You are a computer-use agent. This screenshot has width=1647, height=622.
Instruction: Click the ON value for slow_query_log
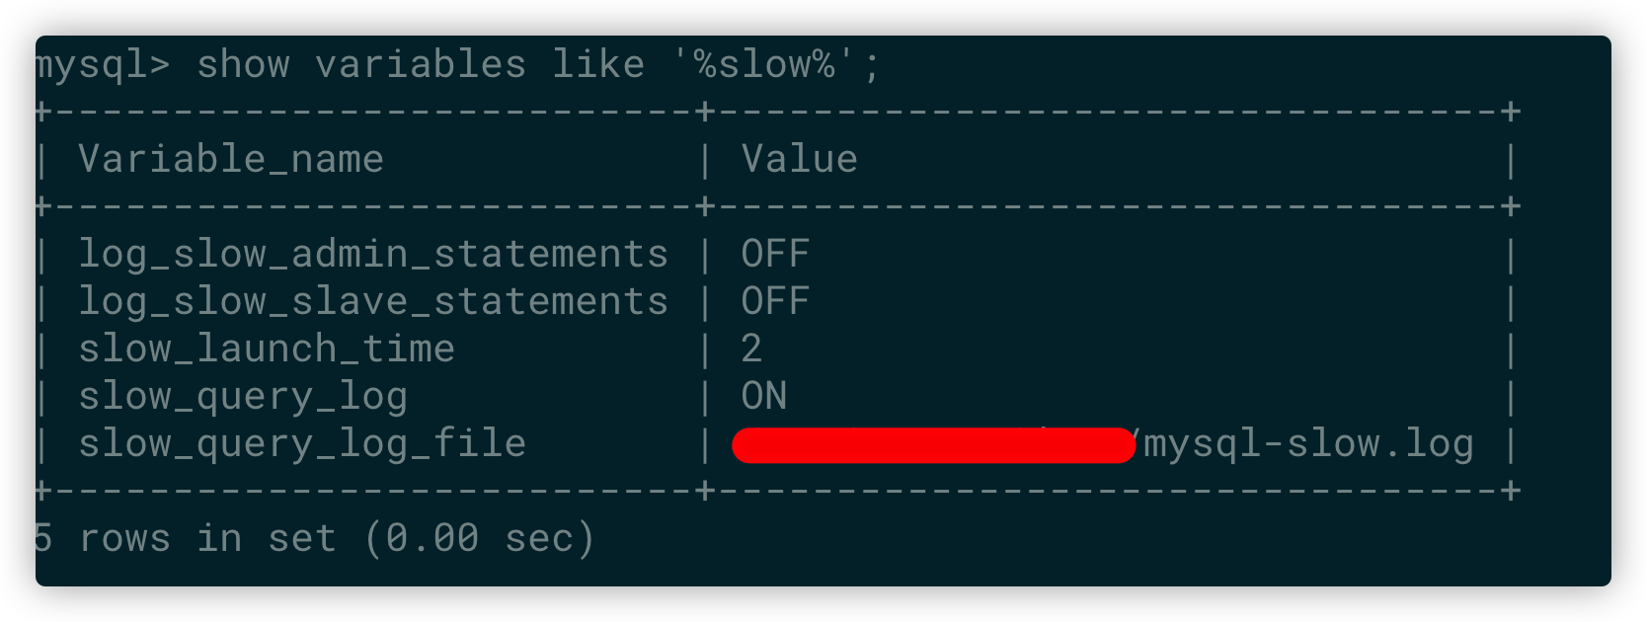point(763,396)
